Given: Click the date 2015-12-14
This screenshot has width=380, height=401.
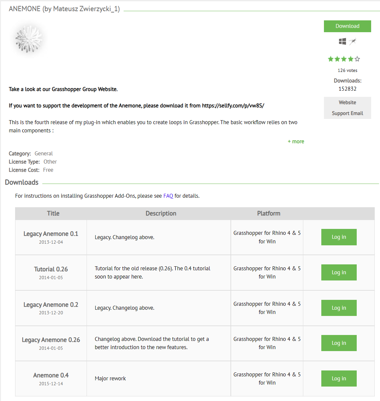Looking at the screenshot, I should (51, 384).
